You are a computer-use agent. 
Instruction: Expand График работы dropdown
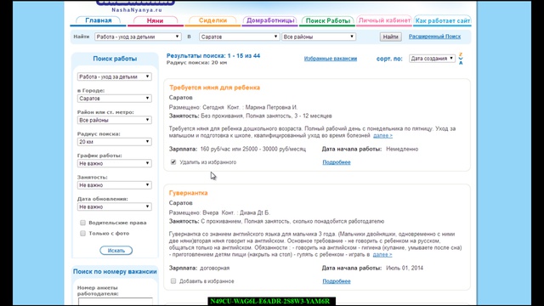click(115, 163)
